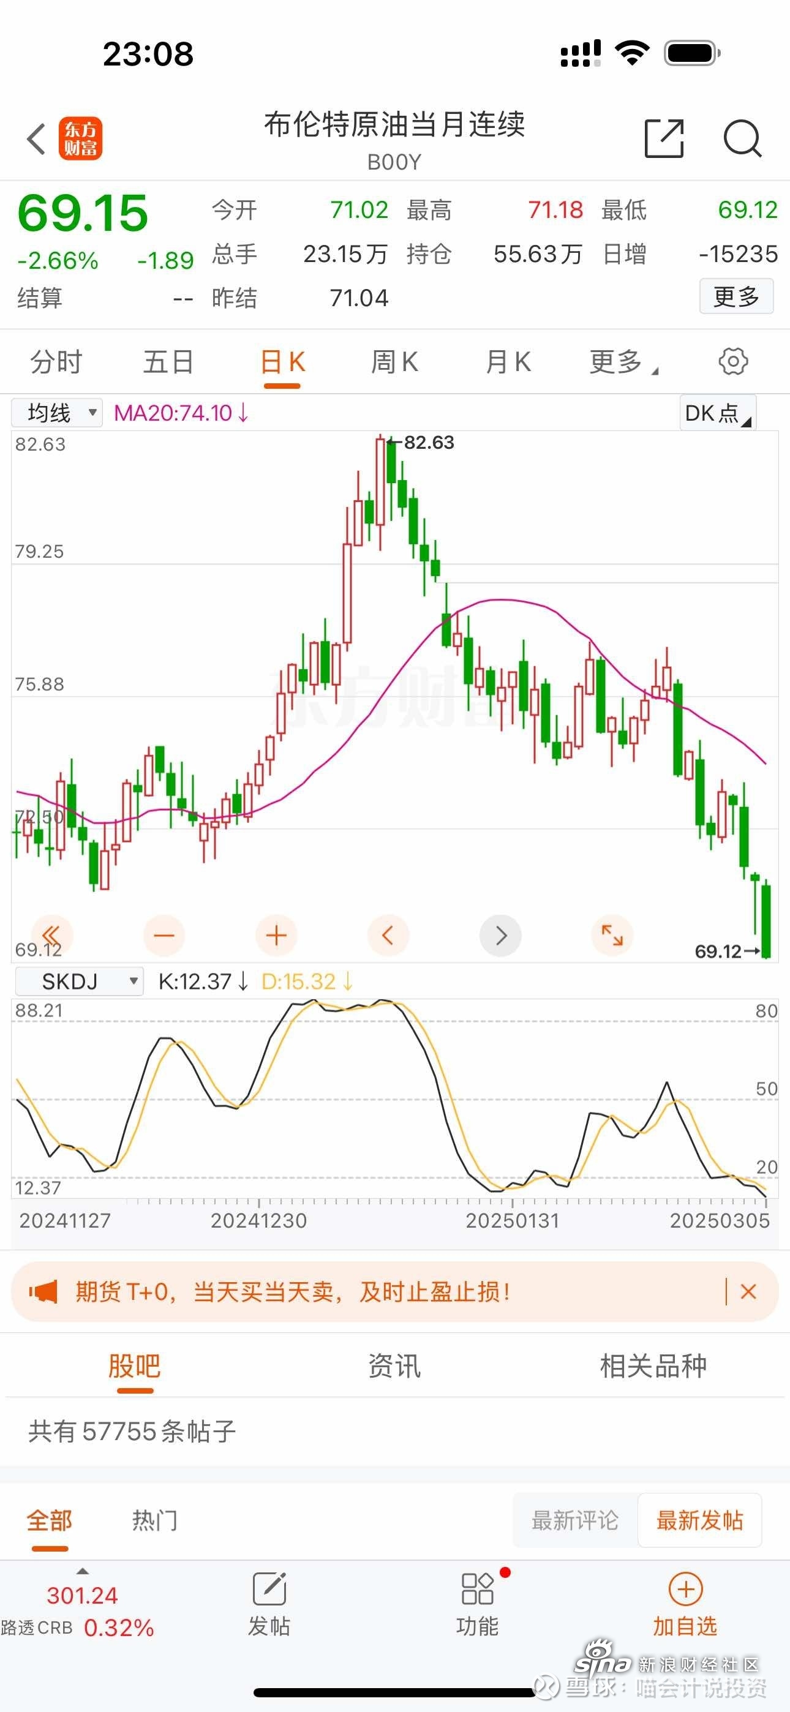Tap the back arrow icon
This screenshot has height=1712, width=790.
click(37, 139)
